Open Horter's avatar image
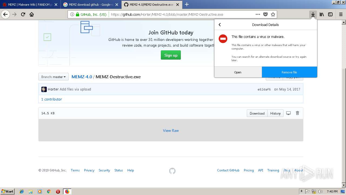Image resolution: width=346 pixels, height=195 pixels. [x=44, y=89]
